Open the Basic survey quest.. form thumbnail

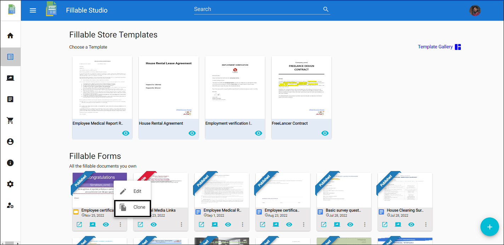pos(344,189)
